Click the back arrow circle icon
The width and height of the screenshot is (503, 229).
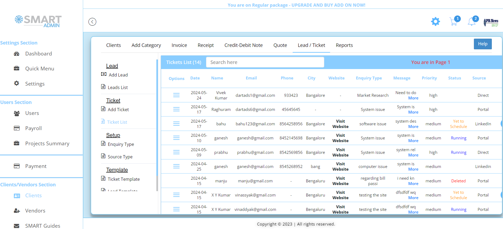pos(92,22)
